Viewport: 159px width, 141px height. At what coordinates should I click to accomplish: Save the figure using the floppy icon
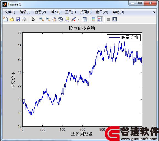[x=18, y=19]
